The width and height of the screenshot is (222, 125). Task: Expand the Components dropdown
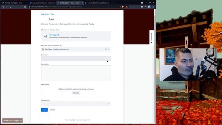76,104
